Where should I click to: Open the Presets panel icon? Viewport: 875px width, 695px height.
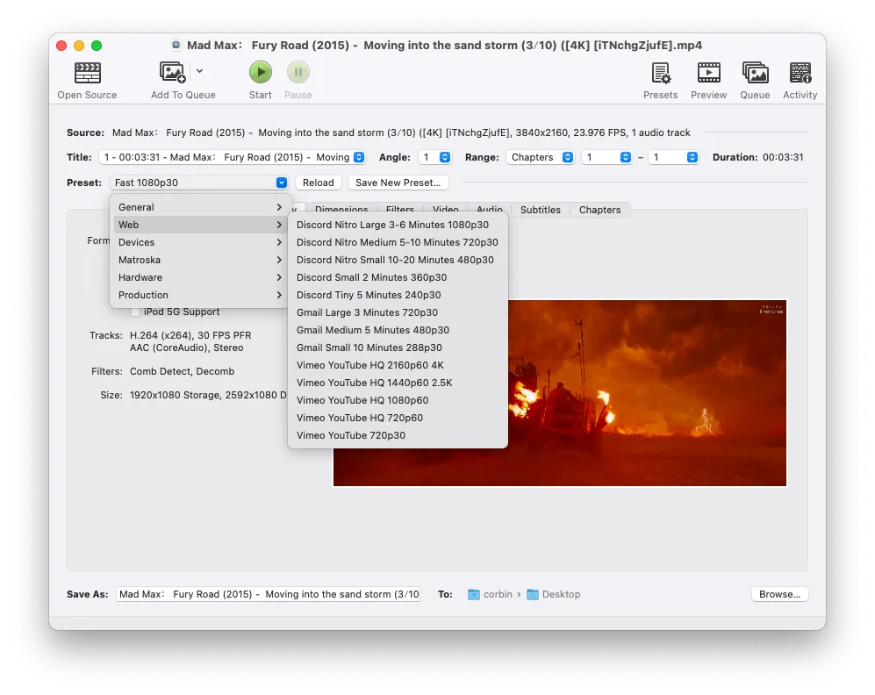pyautogui.click(x=660, y=73)
